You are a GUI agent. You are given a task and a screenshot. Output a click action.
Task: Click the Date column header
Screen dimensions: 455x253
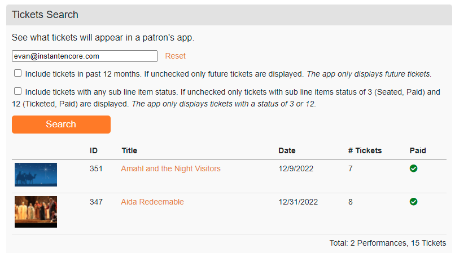click(x=287, y=150)
